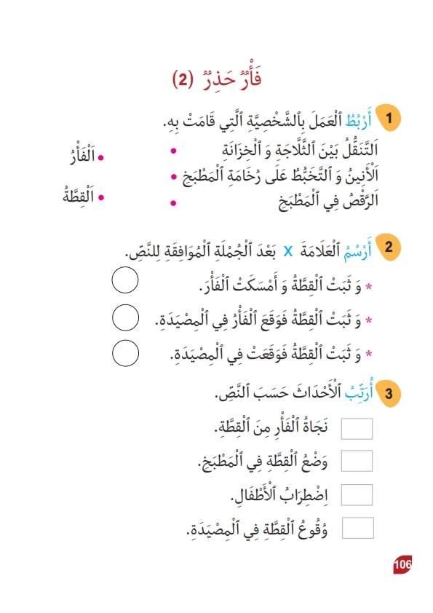Mark circle for فَوَقَعَ الْفَأْرُ فِي الْمِصْيَدَةِ
This screenshot has width=433, height=613.
click(125, 318)
